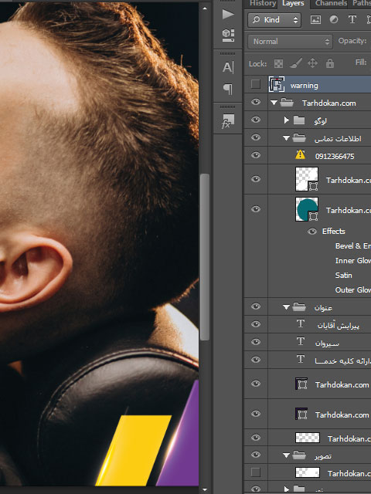
Task: Hide the اطلاعات تماس group
Action: tap(256, 137)
